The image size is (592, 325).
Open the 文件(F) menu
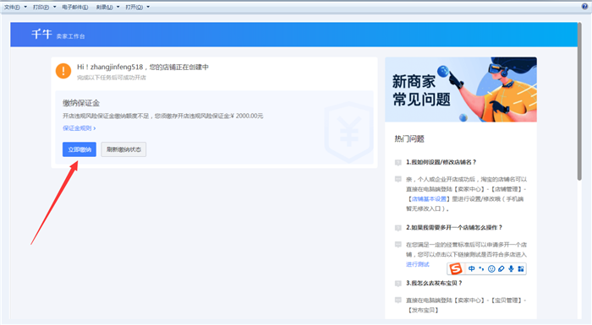tap(12, 7)
